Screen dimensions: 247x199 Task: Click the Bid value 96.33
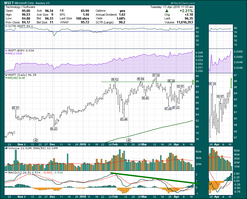click(x=49, y=18)
